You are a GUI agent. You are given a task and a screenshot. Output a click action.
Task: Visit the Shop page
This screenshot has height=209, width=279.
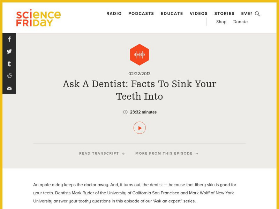click(x=221, y=22)
